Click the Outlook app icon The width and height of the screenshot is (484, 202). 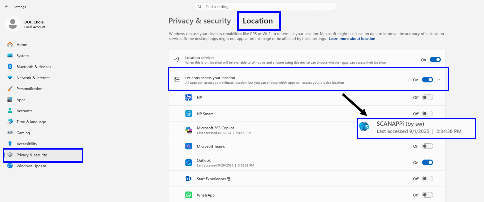point(188,163)
